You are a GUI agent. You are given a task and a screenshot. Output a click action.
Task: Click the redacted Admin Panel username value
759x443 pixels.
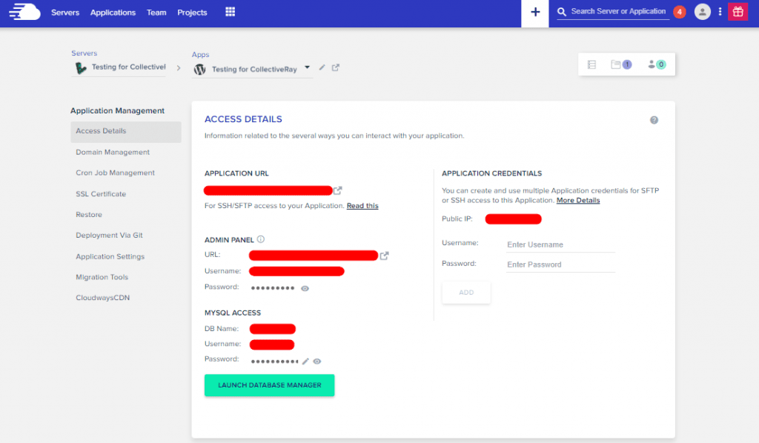click(296, 271)
